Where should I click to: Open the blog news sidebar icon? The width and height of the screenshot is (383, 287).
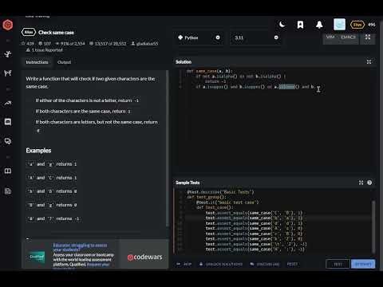pos(8,191)
